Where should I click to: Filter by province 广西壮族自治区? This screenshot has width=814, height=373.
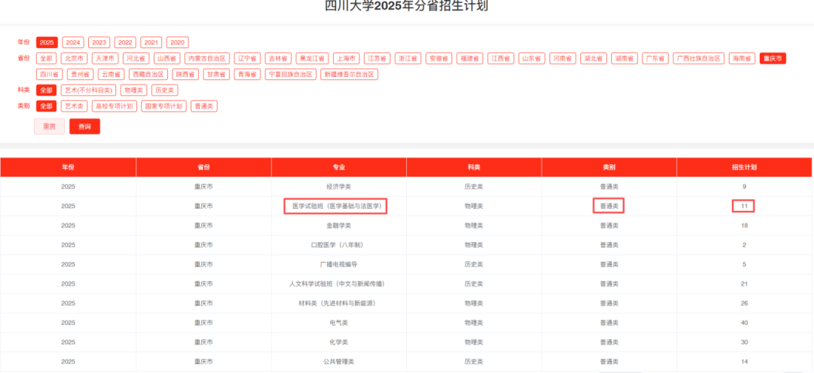[x=699, y=59]
